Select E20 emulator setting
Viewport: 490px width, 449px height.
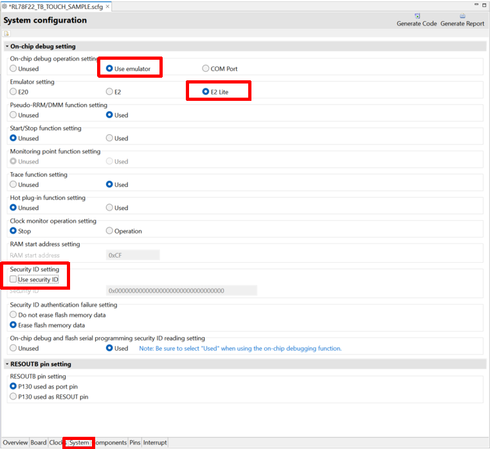click(x=13, y=91)
